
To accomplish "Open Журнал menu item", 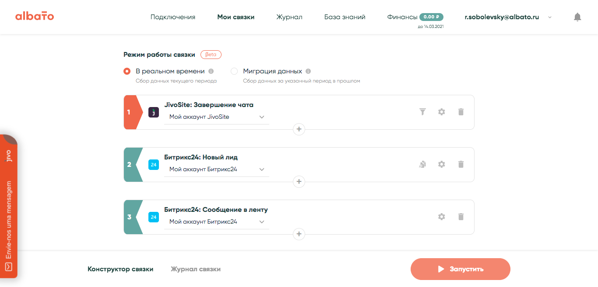I will click(289, 17).
